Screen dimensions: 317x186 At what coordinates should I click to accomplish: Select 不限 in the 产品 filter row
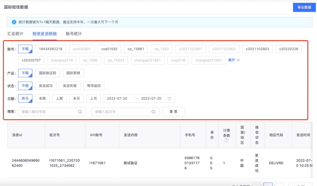pos(25,73)
